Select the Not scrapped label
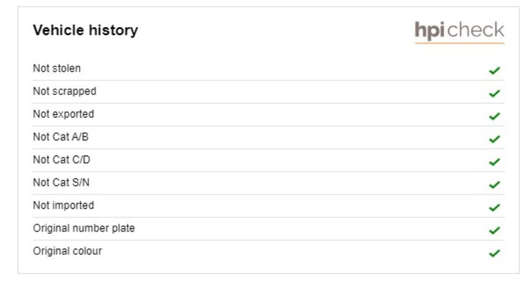Viewport: 532px width, 281px height. (64, 91)
